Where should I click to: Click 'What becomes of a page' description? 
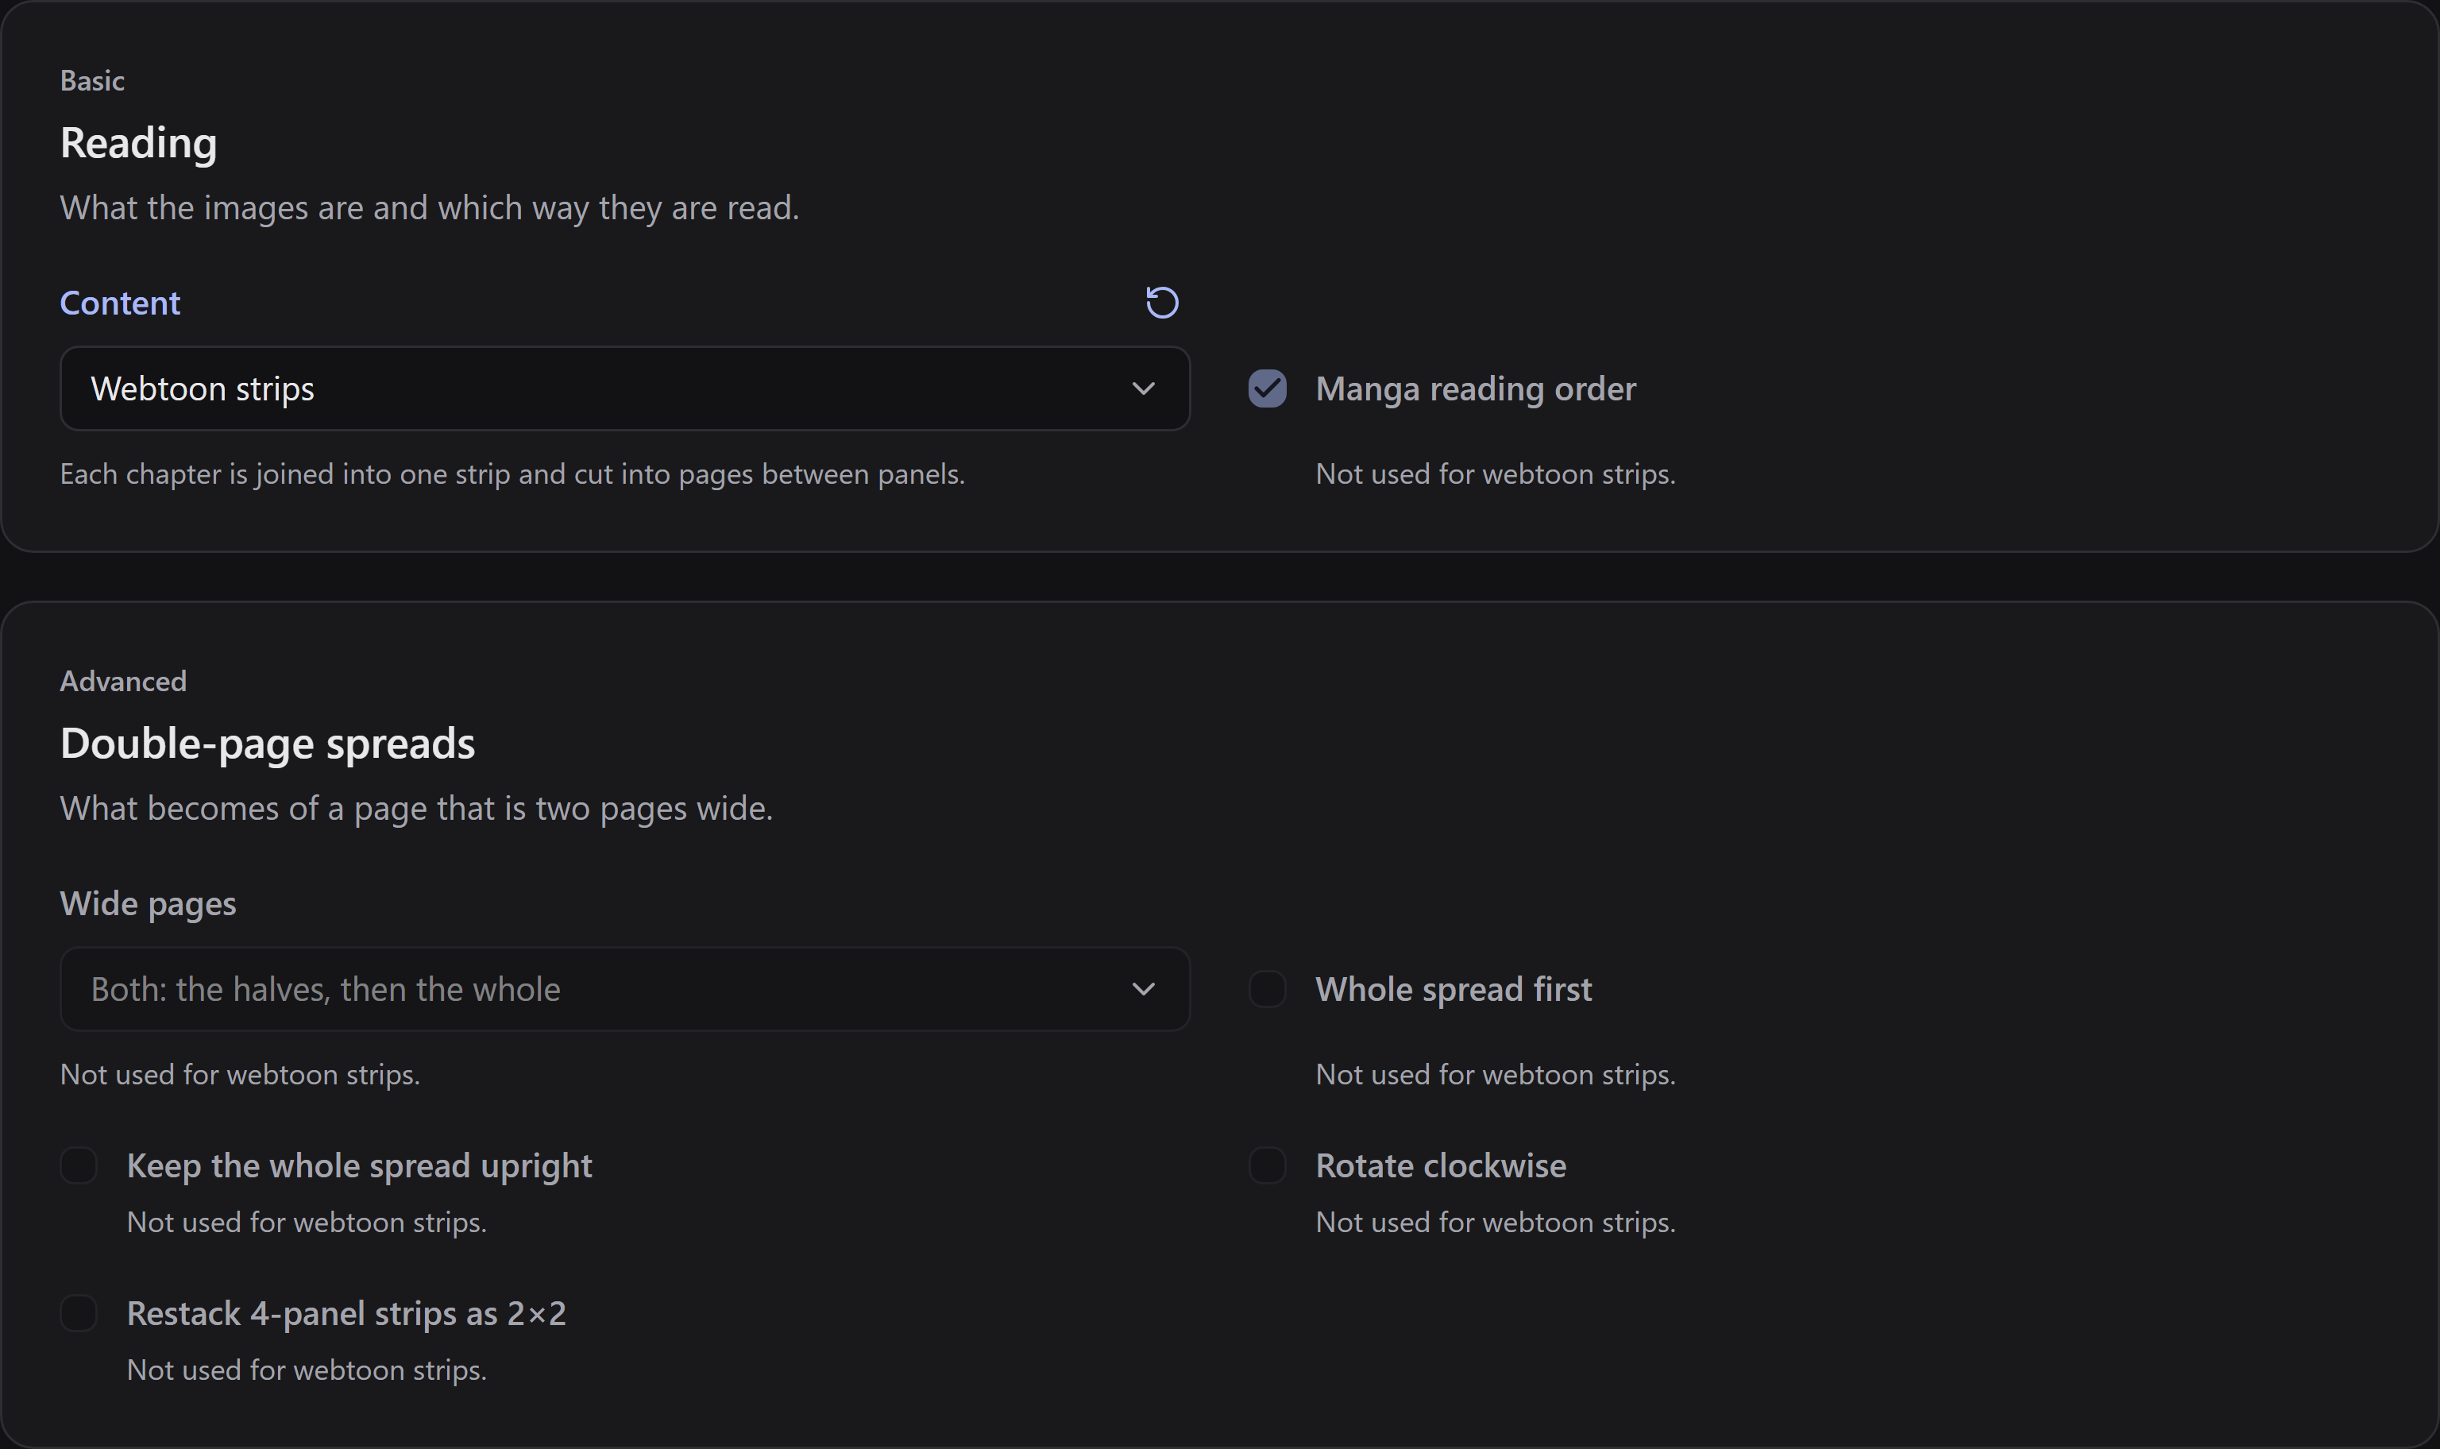[x=417, y=809]
